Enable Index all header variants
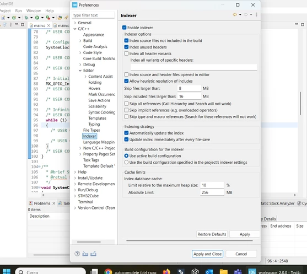307x274 pixels. click(126, 53)
